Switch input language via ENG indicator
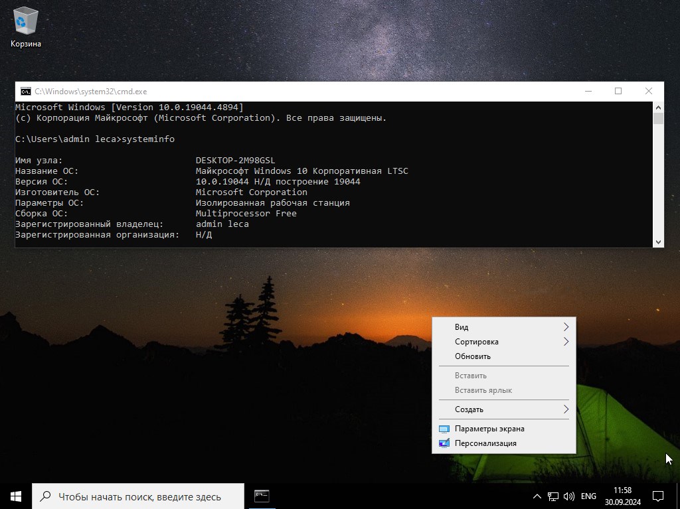Viewport: 680px width, 509px height. [x=588, y=496]
